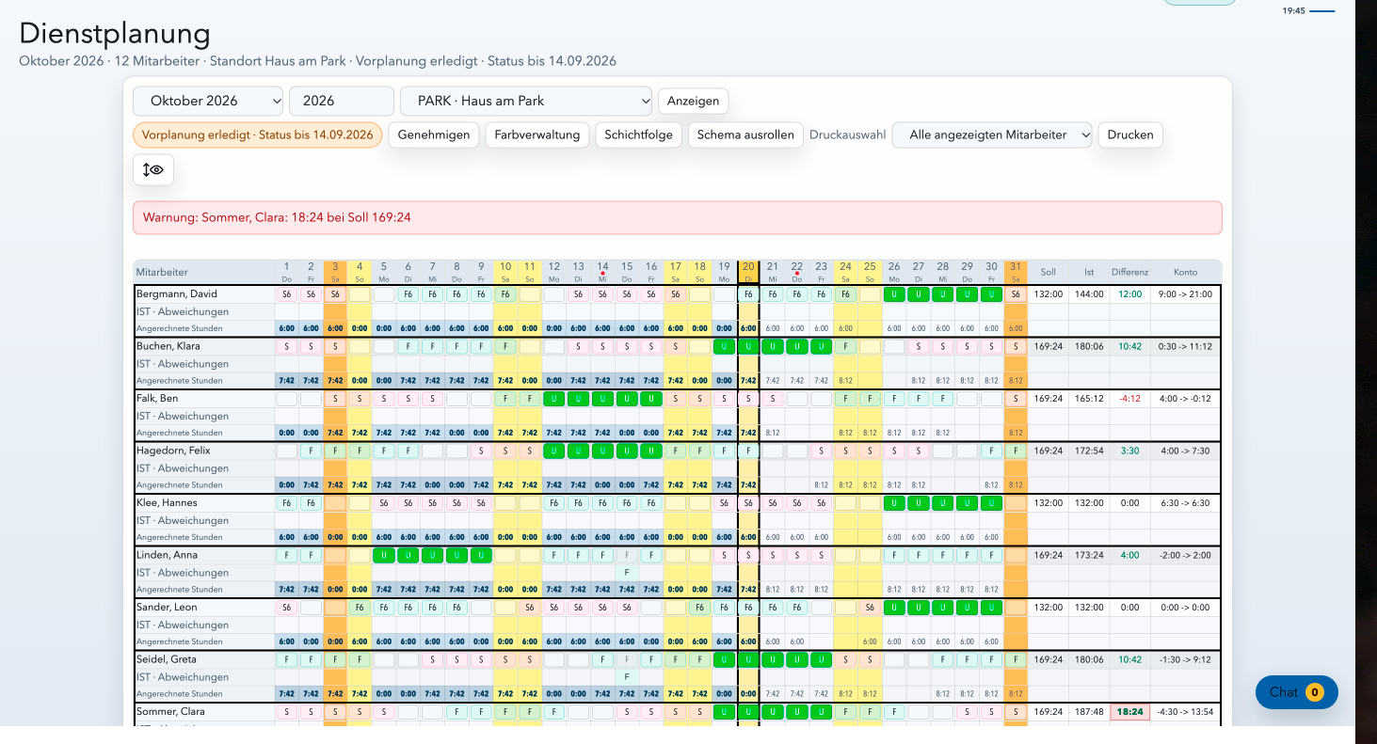Click the Schema ausrollen button

[745, 135]
